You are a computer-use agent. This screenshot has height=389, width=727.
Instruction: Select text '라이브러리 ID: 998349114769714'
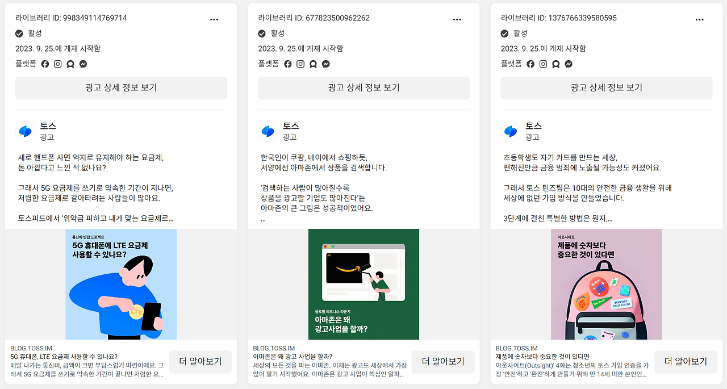click(71, 18)
